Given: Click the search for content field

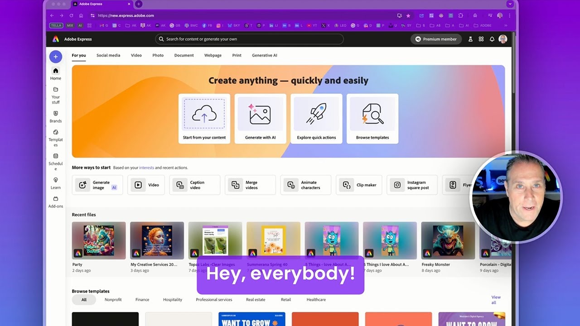Looking at the screenshot, I should click(x=249, y=39).
